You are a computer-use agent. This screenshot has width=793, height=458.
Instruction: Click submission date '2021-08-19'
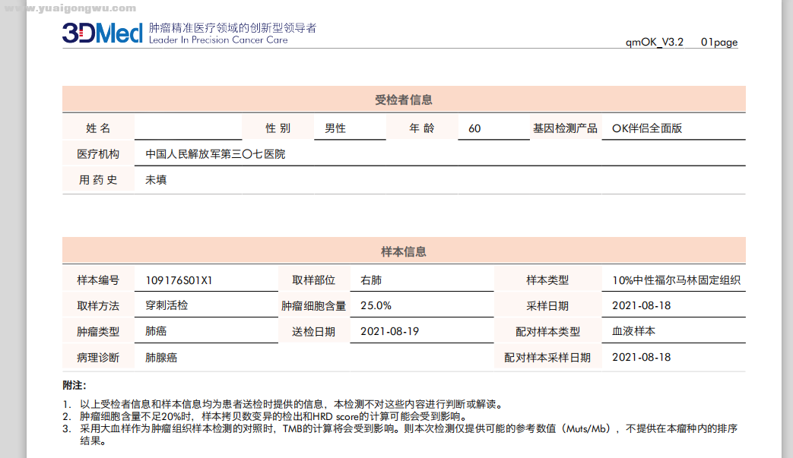click(389, 331)
